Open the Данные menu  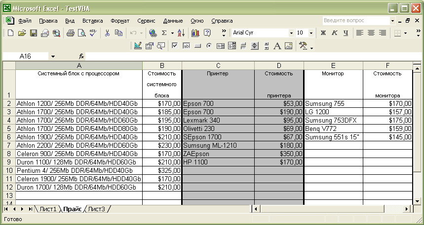[173, 21]
